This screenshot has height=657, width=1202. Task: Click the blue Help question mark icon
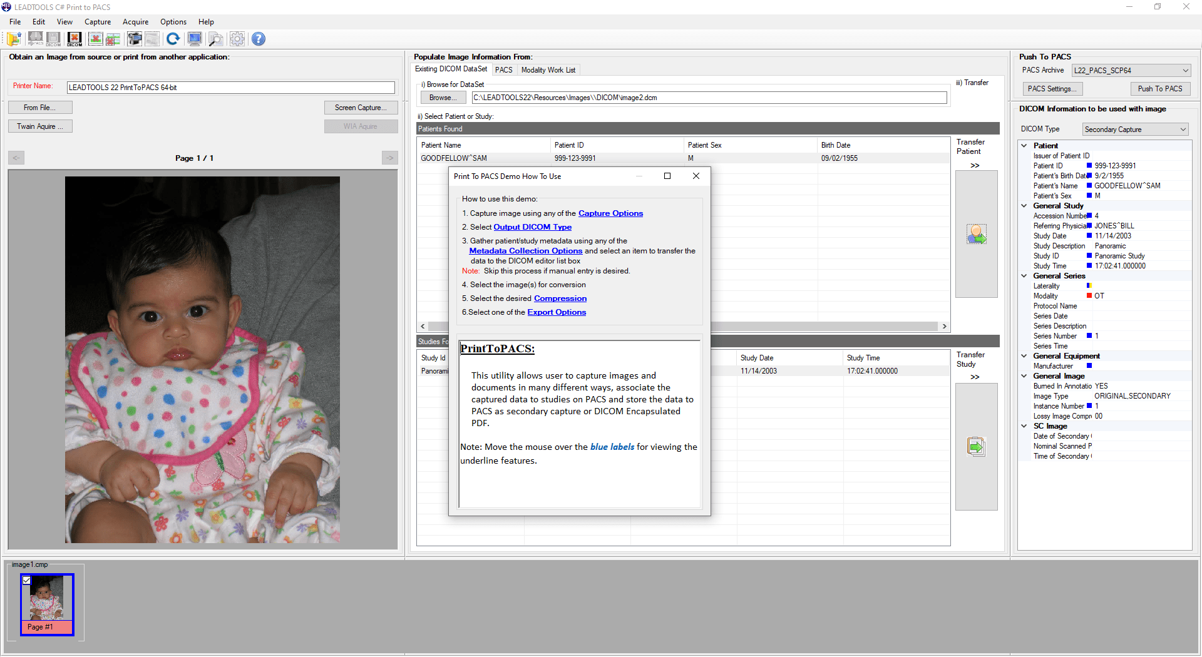point(259,39)
